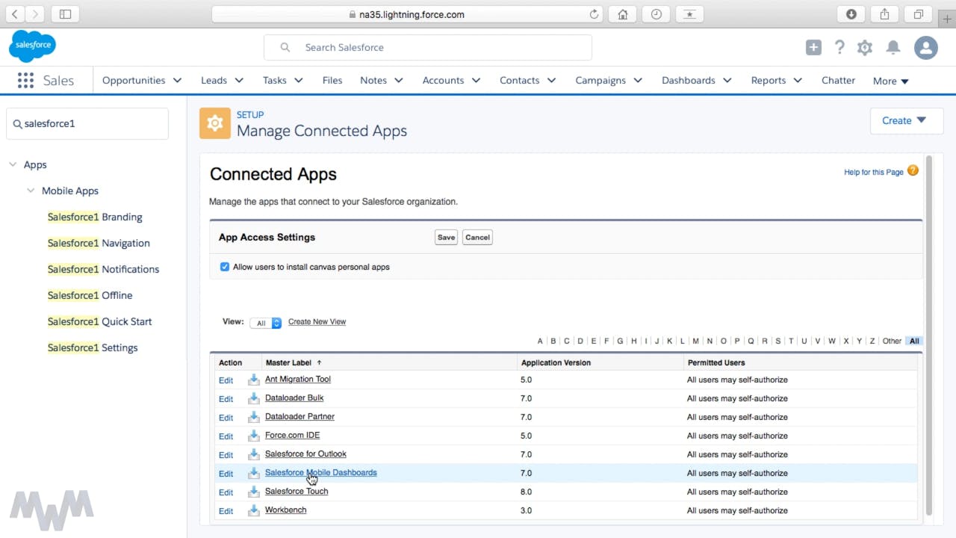Edit the Salesforce Touch app
Viewport: 956px width, 538px height.
(x=226, y=492)
